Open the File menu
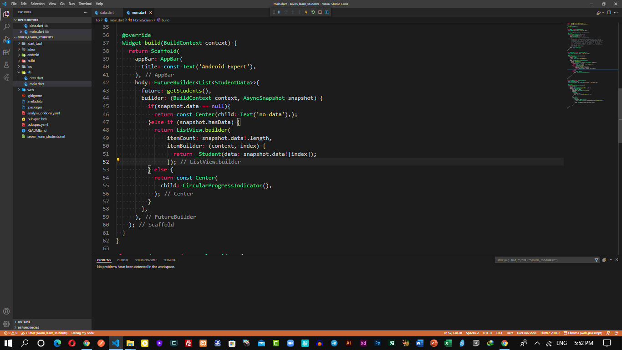The image size is (622, 350). pos(14,4)
